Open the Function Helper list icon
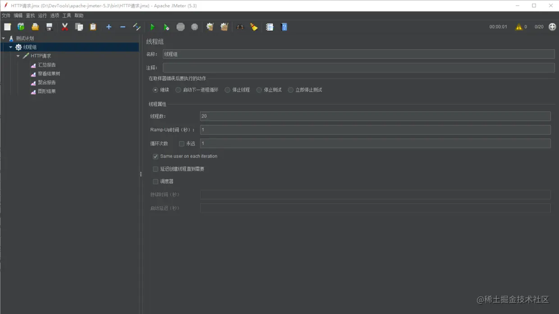 click(x=270, y=27)
